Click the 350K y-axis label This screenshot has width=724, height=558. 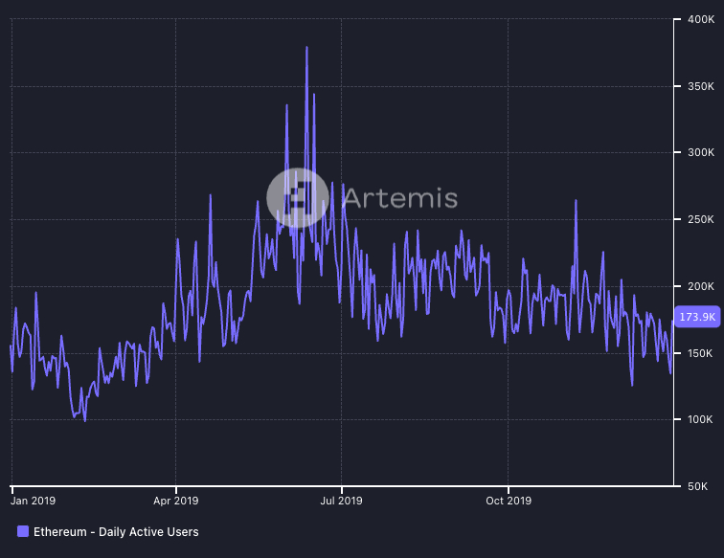pos(701,86)
